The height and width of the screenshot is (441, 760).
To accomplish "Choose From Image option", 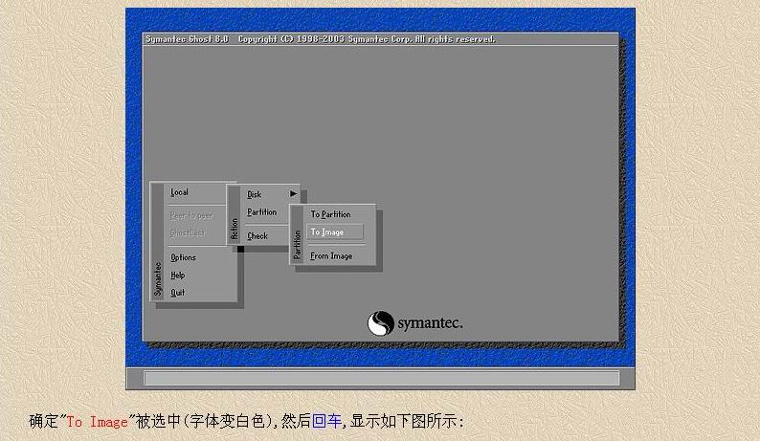I will 331,255.
